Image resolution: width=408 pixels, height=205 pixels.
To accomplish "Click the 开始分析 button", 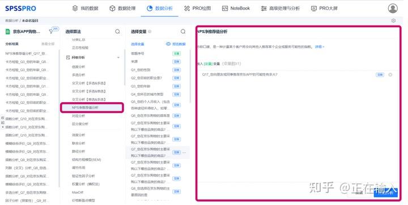I will point(386,193).
